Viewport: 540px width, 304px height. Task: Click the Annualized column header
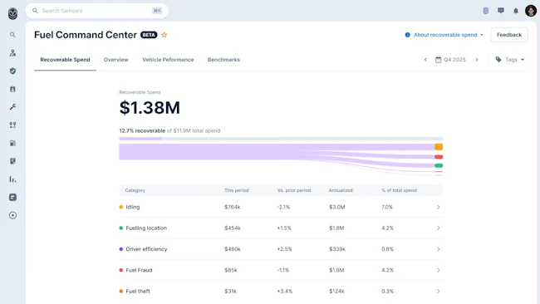tap(341, 190)
